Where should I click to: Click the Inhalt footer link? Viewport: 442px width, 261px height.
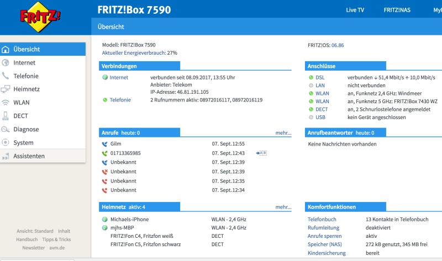point(64,231)
